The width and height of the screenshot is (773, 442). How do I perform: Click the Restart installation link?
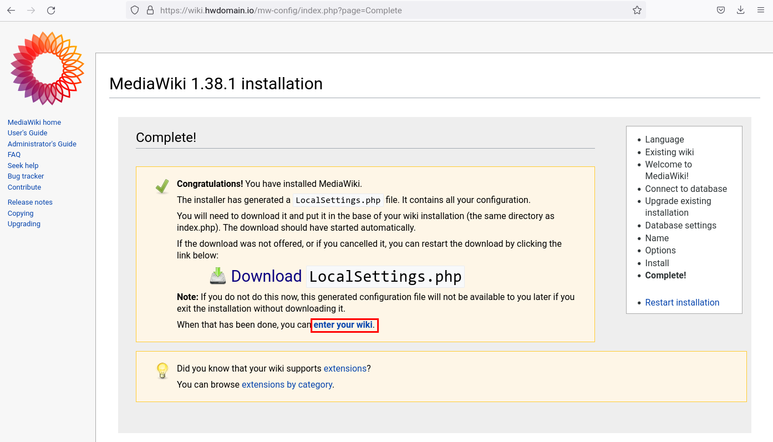682,302
